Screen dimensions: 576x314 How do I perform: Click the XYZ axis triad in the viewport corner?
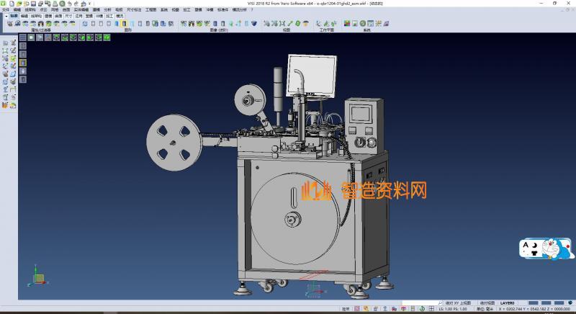38,276
